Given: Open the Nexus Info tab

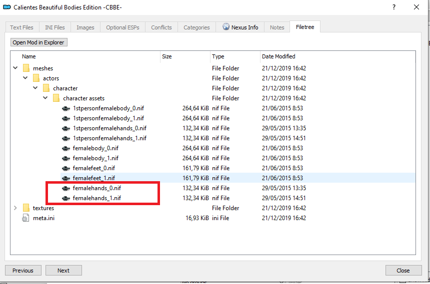Looking at the screenshot, I should point(240,27).
